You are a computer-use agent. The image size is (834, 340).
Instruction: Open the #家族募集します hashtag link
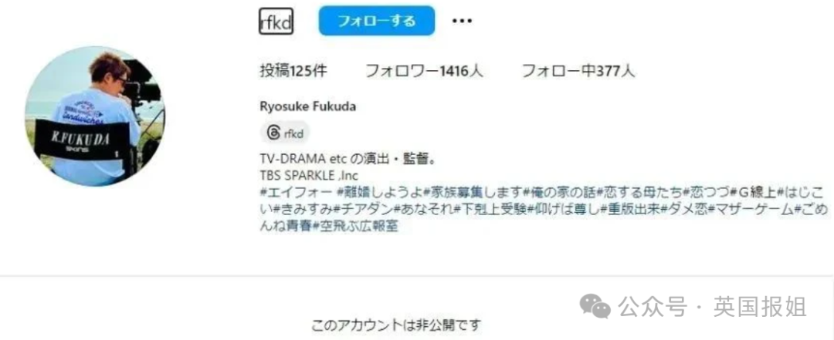click(x=473, y=192)
